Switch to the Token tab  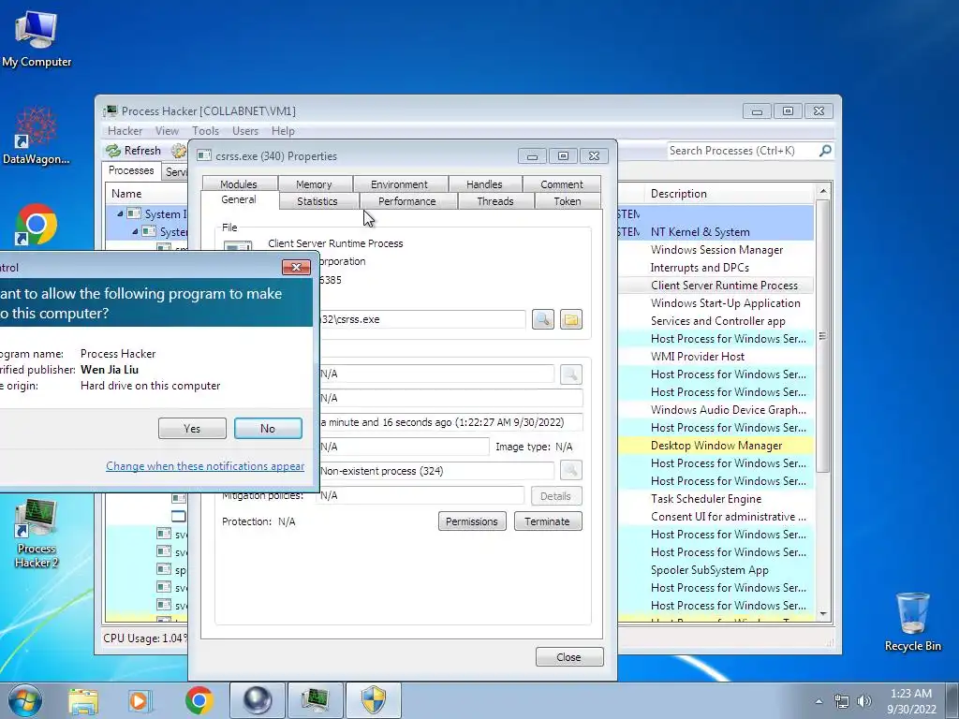point(567,201)
